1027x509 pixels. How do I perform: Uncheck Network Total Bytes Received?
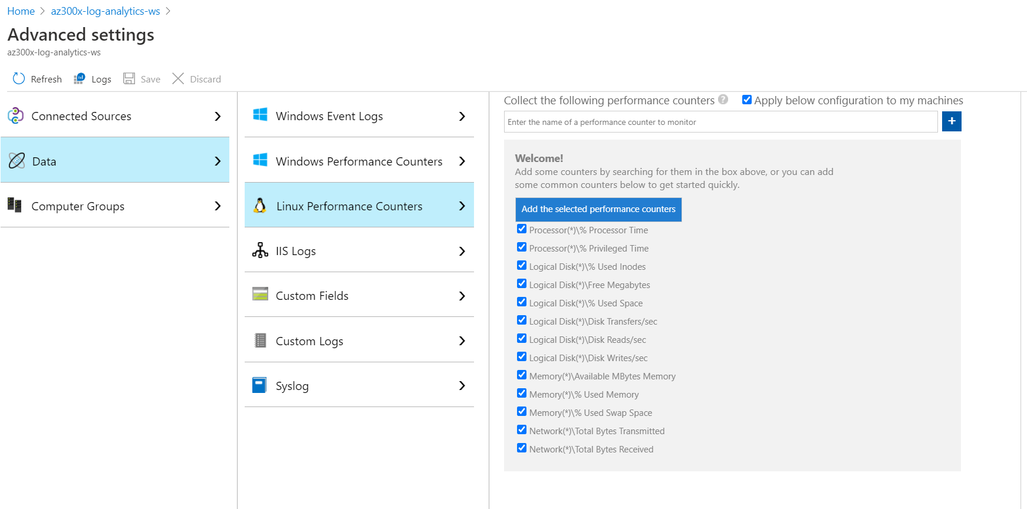click(522, 448)
